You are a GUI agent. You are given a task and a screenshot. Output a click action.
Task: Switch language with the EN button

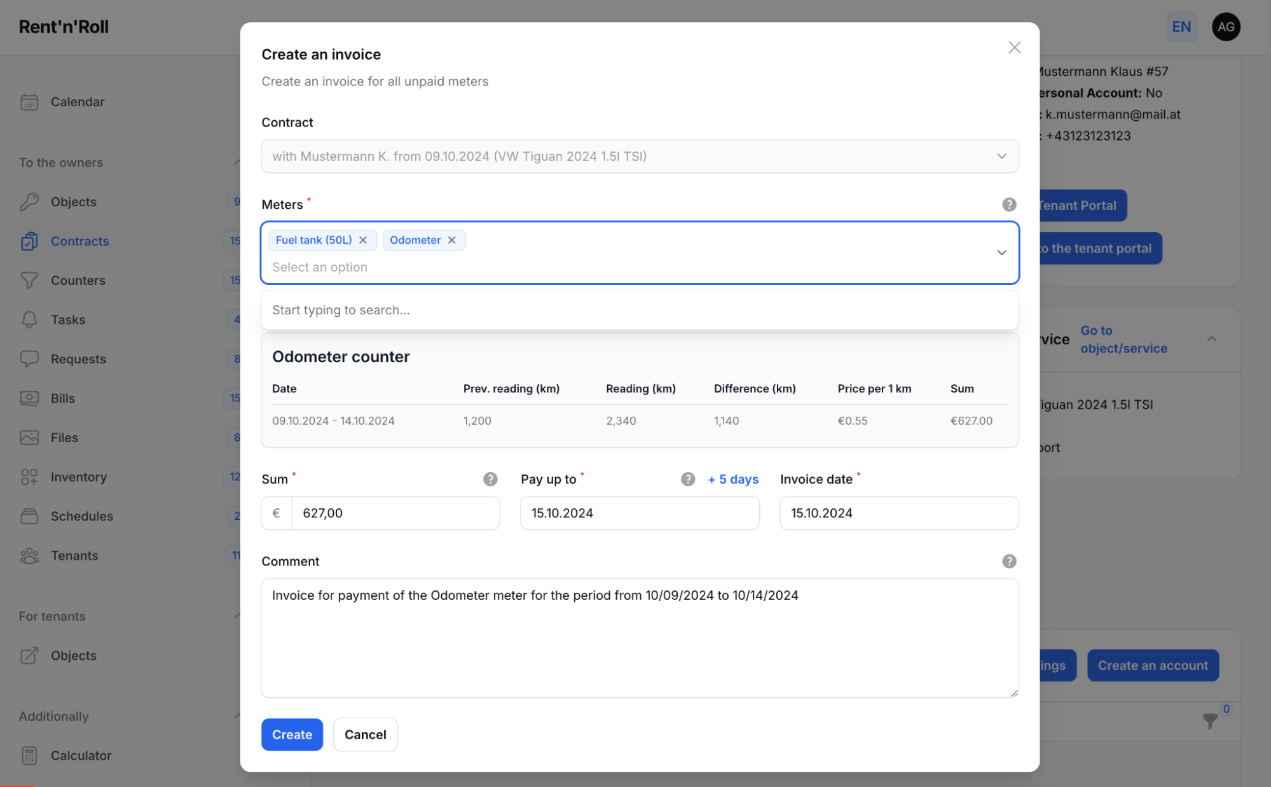(x=1181, y=27)
